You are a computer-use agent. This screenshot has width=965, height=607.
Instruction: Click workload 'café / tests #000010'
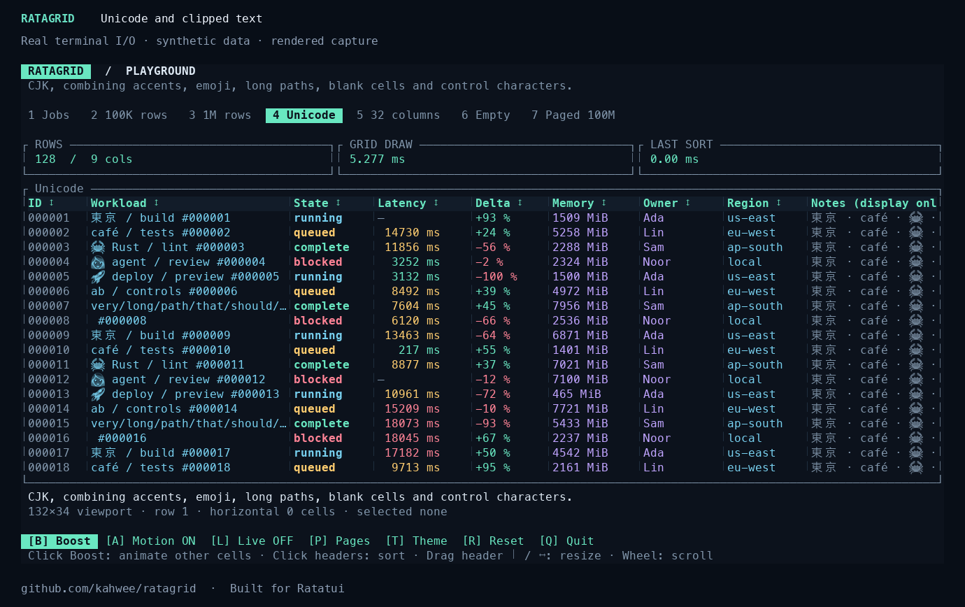(x=161, y=350)
